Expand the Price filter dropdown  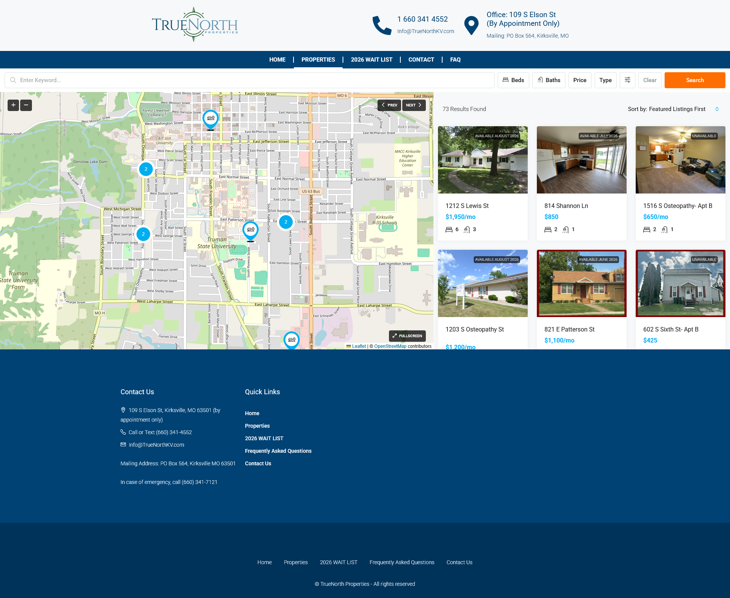click(580, 80)
